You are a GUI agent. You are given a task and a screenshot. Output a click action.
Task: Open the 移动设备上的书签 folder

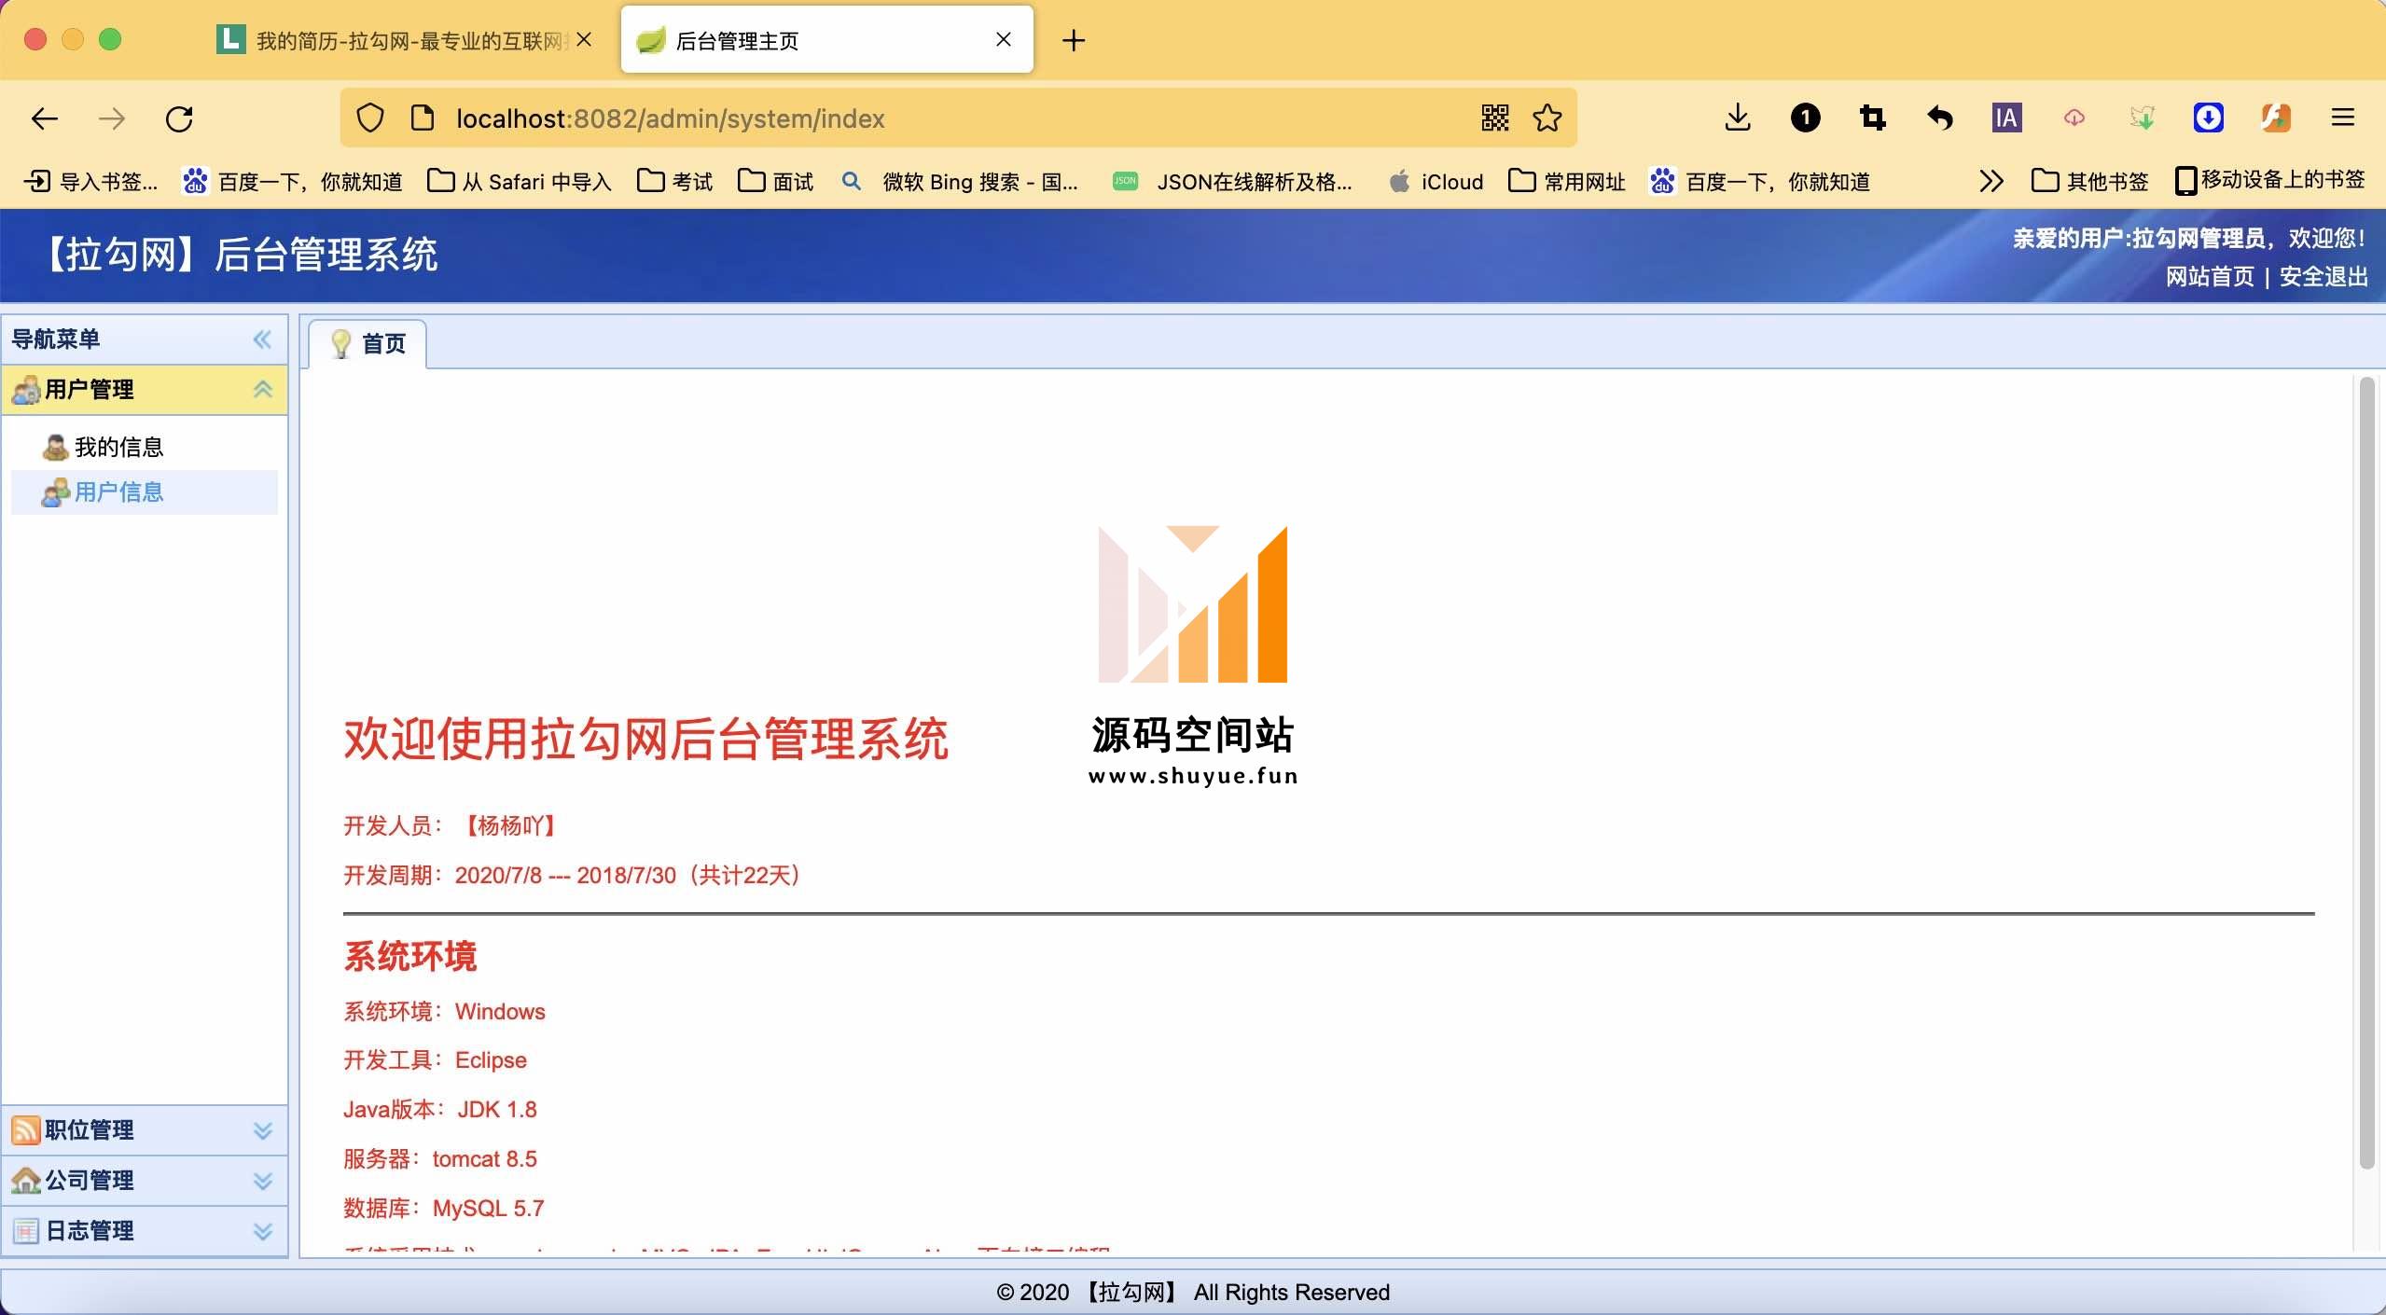pos(2269,180)
